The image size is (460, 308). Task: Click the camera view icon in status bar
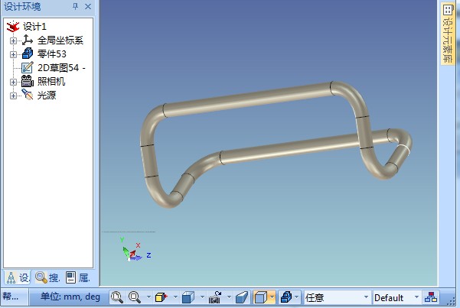coord(215,297)
